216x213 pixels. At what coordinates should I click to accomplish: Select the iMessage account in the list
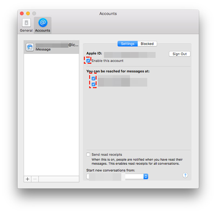(51, 47)
